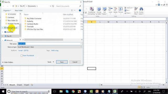Click the Save button
Image resolution: width=168 pixels, height=94 pixels.
coord(62,62)
